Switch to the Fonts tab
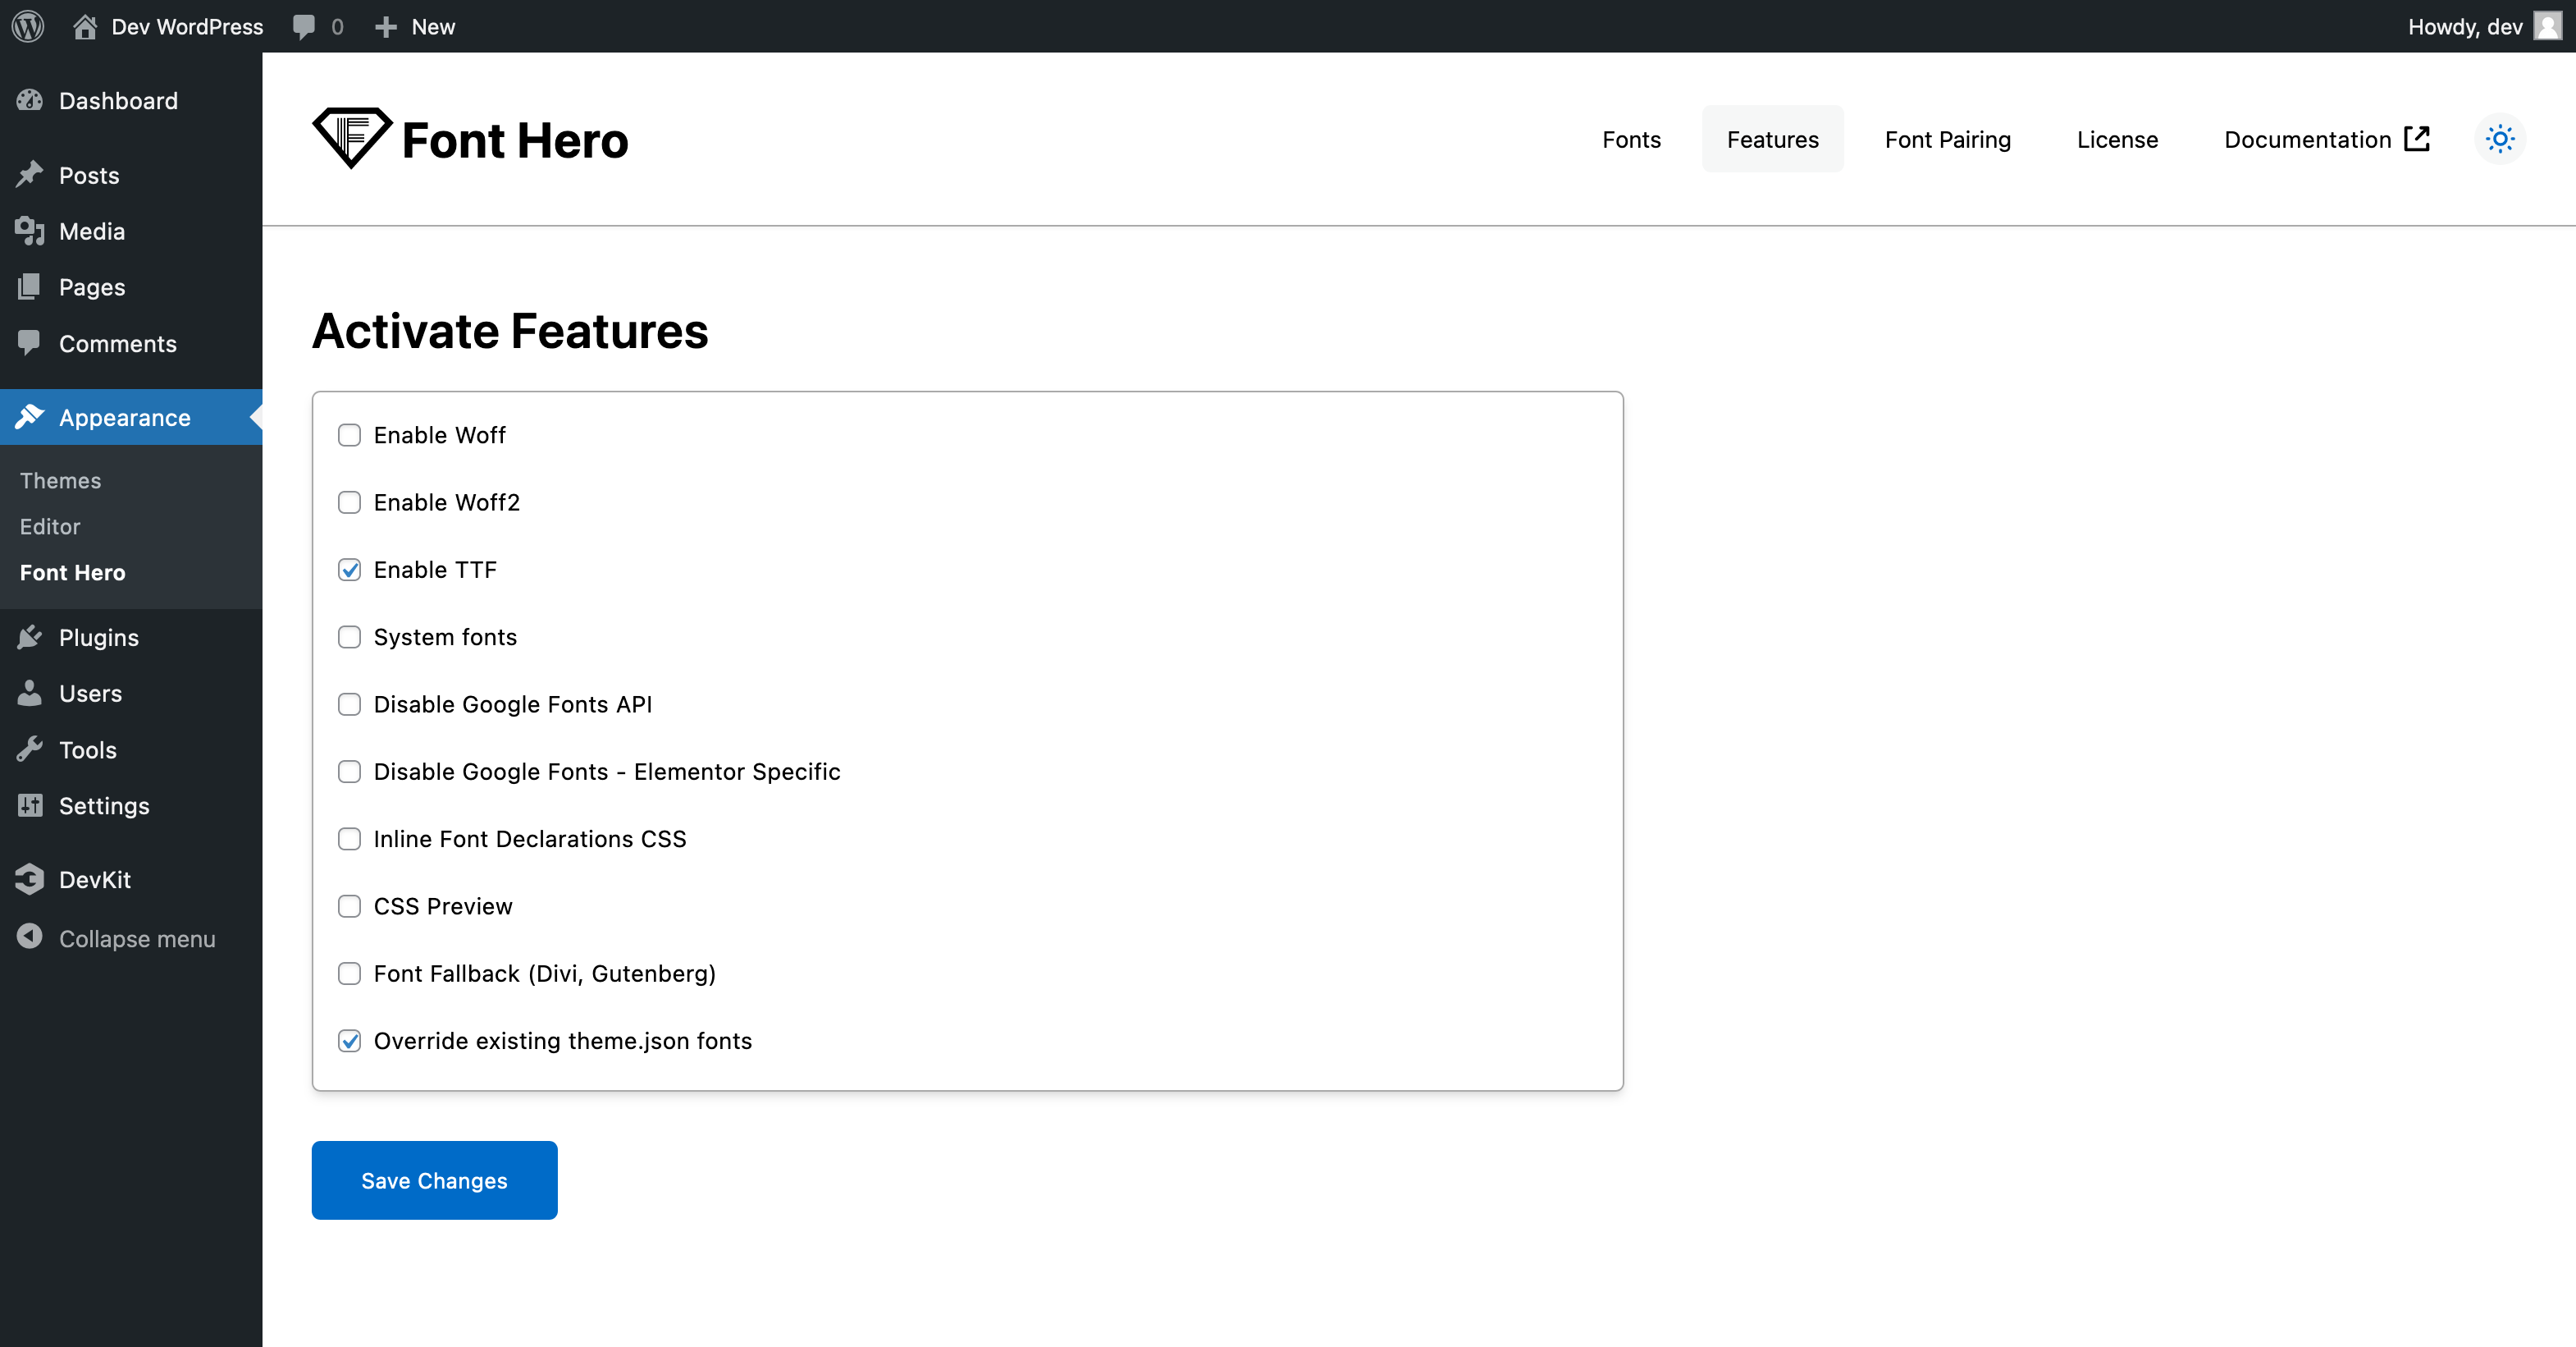Viewport: 2576px width, 1347px height. click(x=1631, y=139)
